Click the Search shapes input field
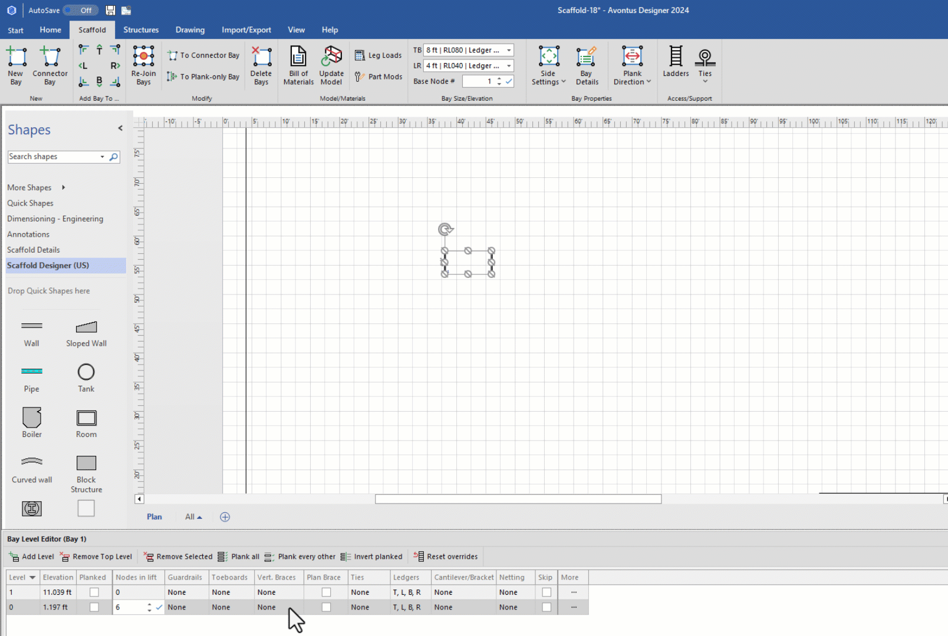This screenshot has height=636, width=948. 53,157
